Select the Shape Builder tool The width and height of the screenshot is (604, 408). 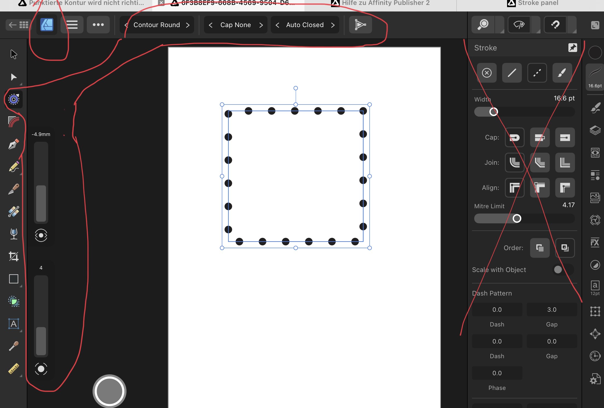coord(14,301)
